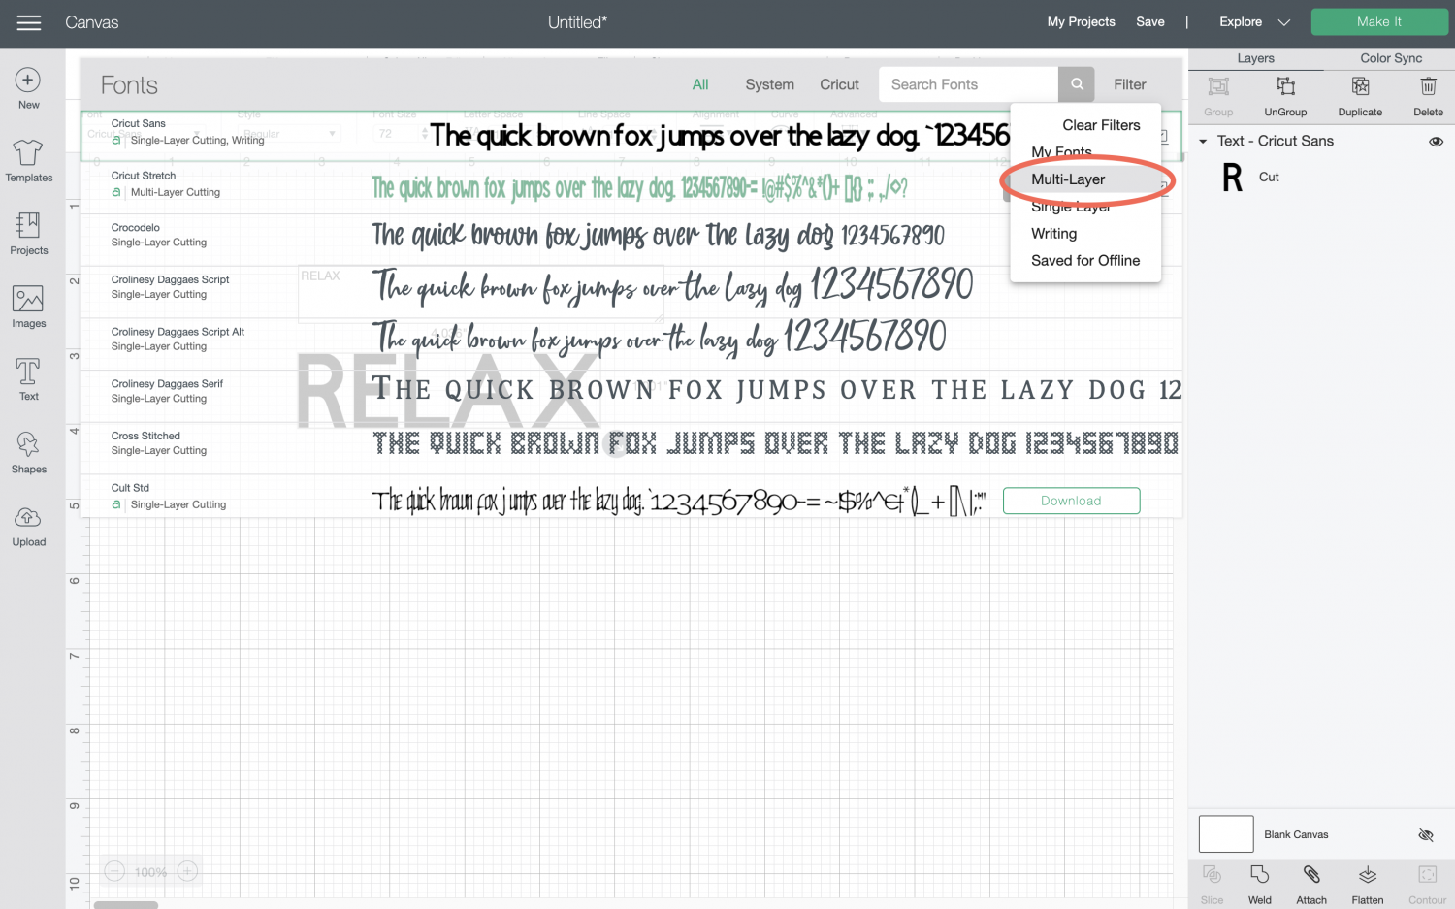Click the New canvas icon
This screenshot has height=909, width=1455.
coord(28,81)
